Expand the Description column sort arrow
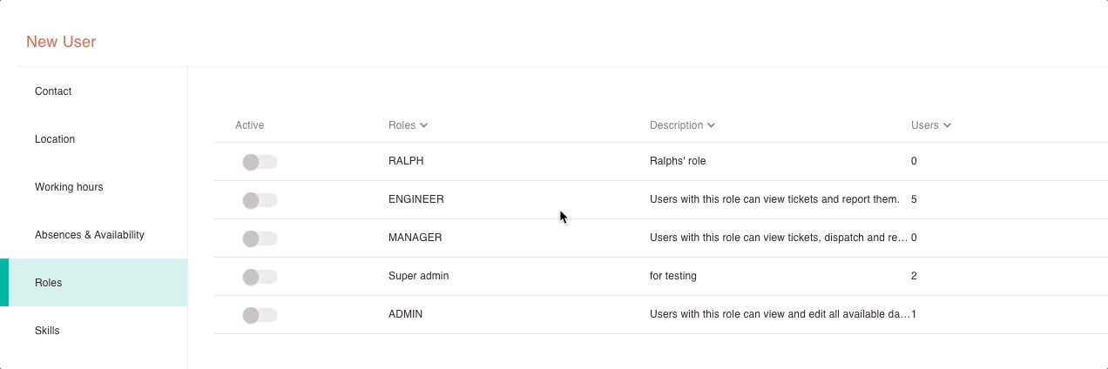This screenshot has width=1108, height=369. (711, 125)
